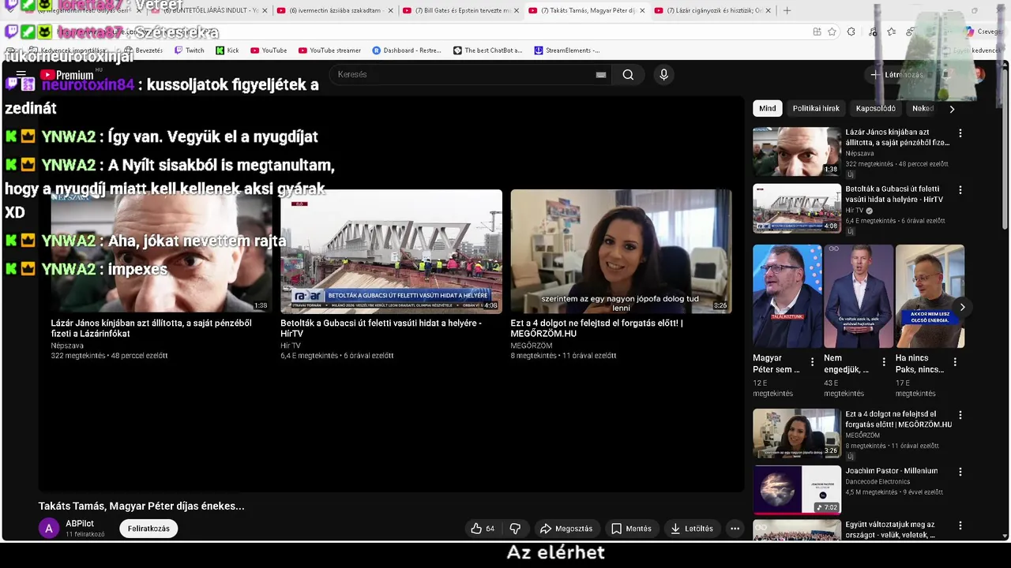1011x568 pixels.
Task: Close the Takáts Tamás browser tab
Action: point(642,10)
